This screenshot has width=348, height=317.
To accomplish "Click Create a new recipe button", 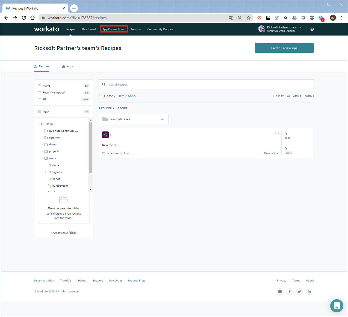I will click(284, 48).
